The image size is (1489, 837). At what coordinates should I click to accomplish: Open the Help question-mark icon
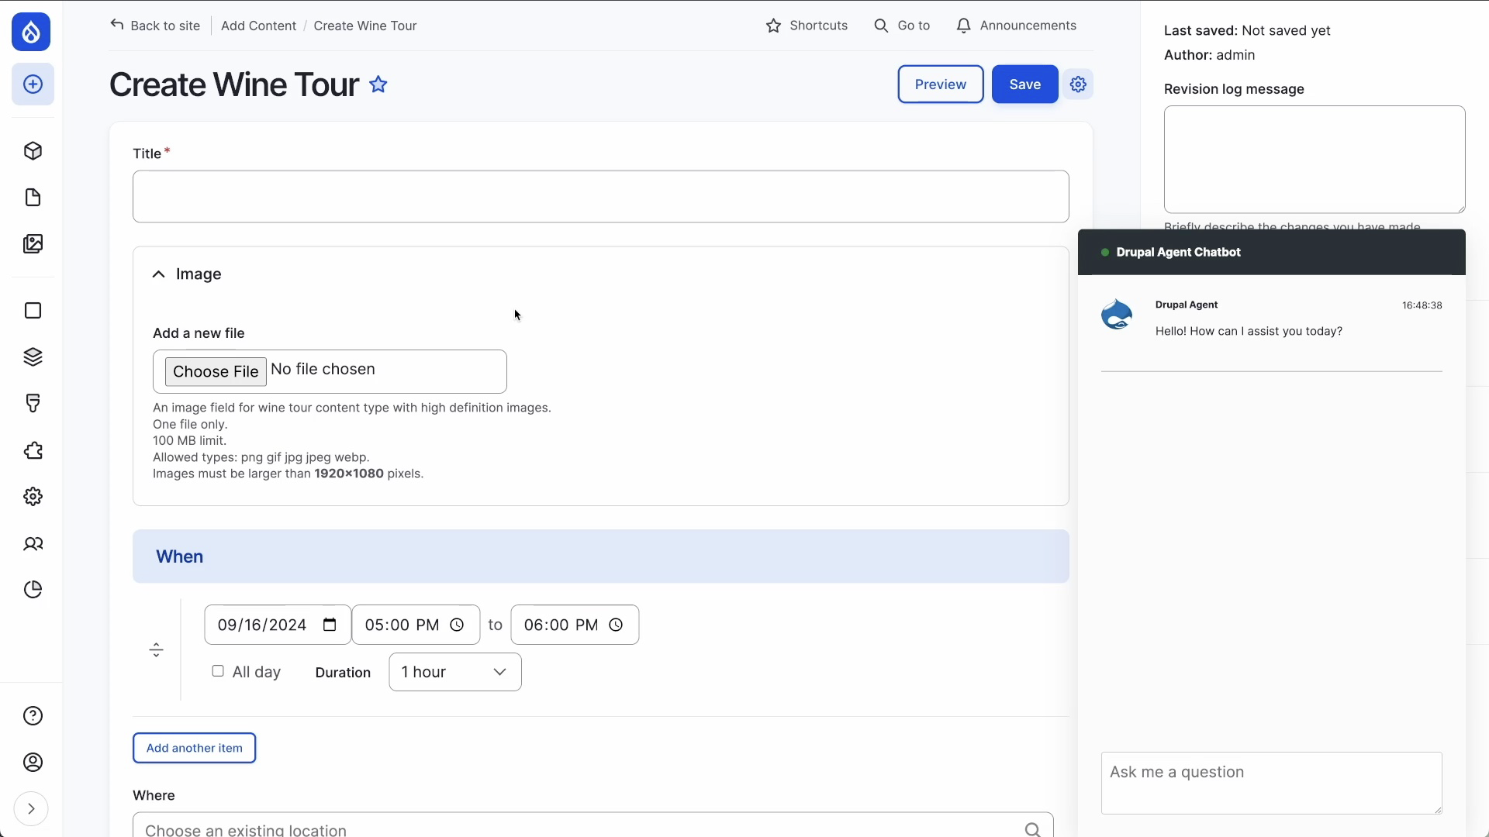pyautogui.click(x=33, y=716)
